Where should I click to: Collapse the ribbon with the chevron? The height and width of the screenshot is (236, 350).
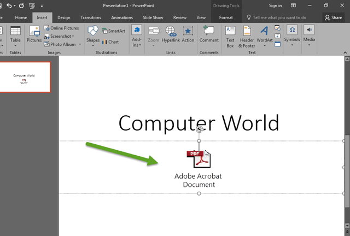[345, 52]
